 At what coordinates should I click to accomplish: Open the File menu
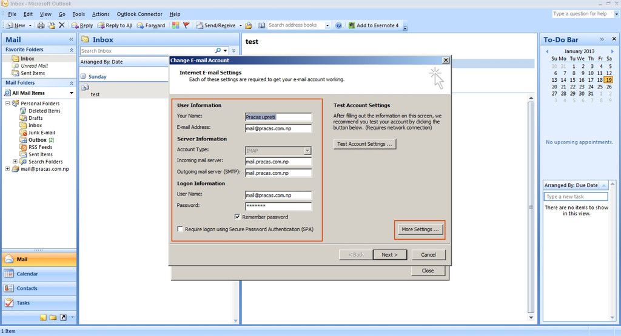click(12, 14)
